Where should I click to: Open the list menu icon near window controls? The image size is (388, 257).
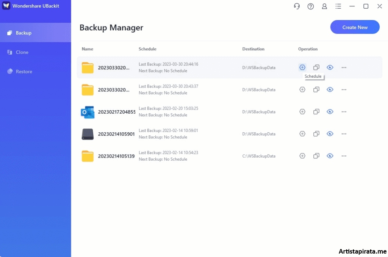pos(338,6)
